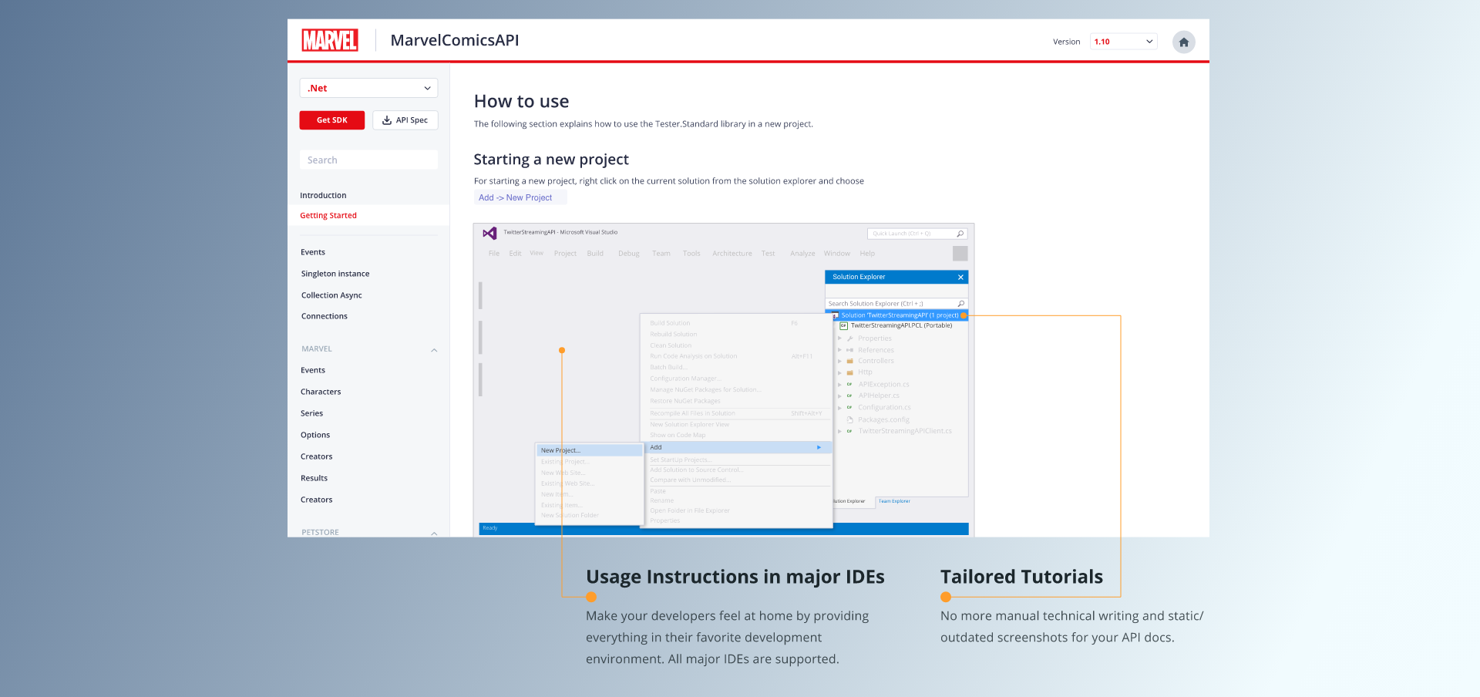
Task: Click Rebuild Solution context menu entry
Action: coord(673,335)
